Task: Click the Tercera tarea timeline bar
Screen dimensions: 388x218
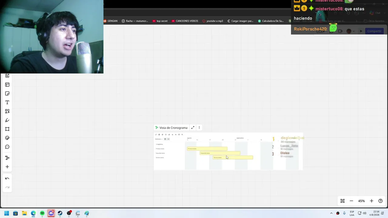Action: coord(233,157)
